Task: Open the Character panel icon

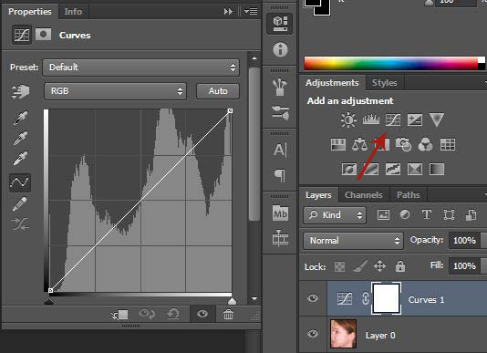Action: pyautogui.click(x=280, y=150)
